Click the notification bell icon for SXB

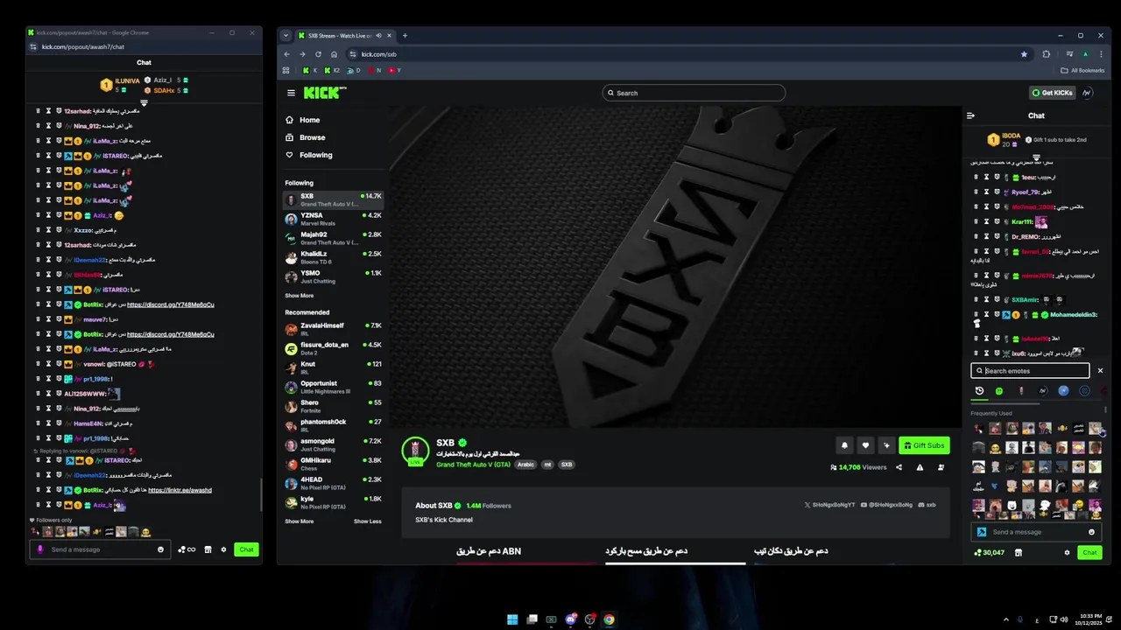tap(844, 445)
